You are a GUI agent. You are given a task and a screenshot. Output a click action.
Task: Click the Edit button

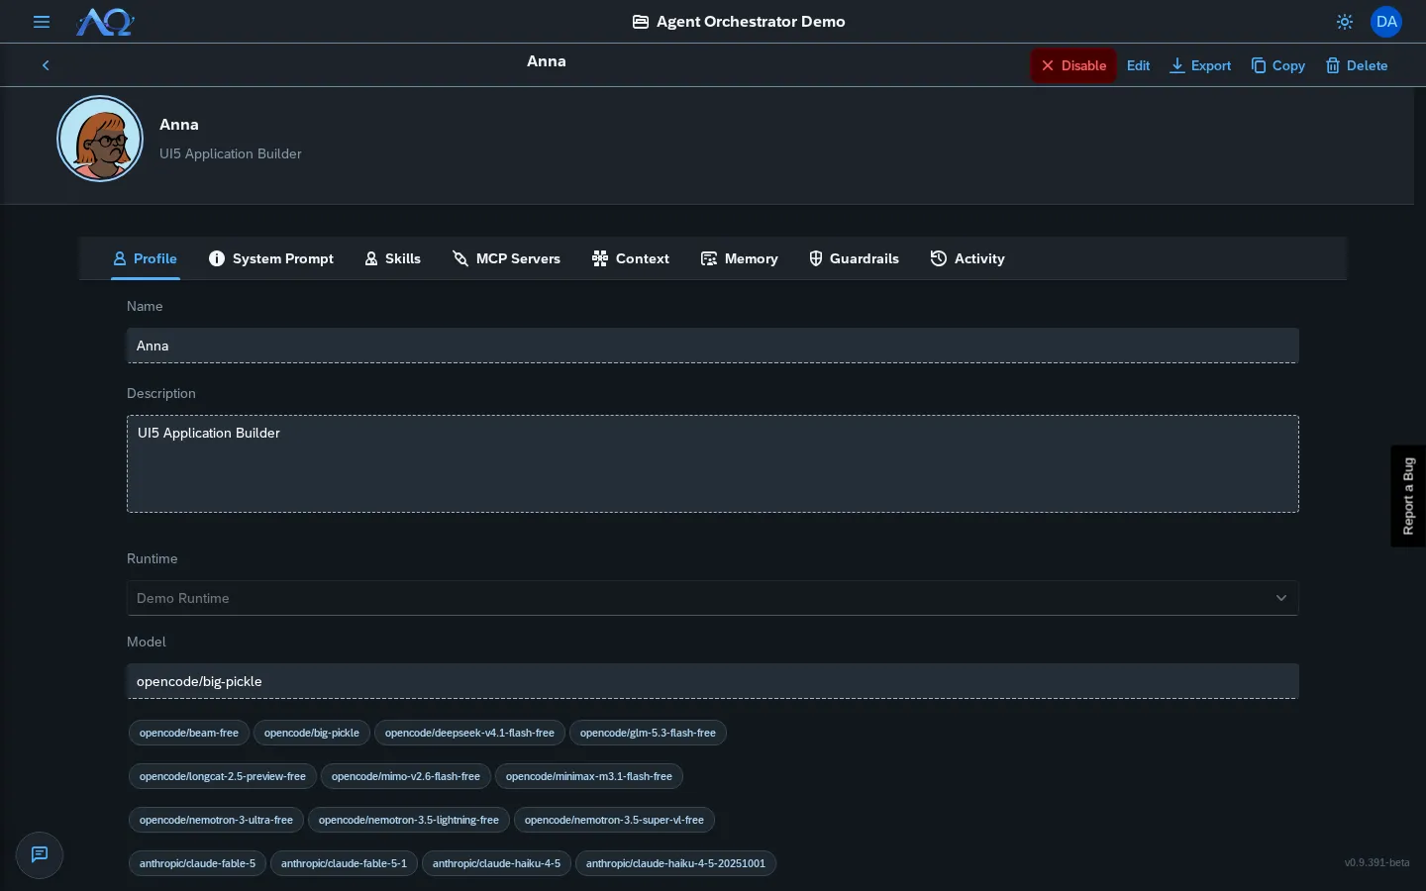[x=1139, y=65]
